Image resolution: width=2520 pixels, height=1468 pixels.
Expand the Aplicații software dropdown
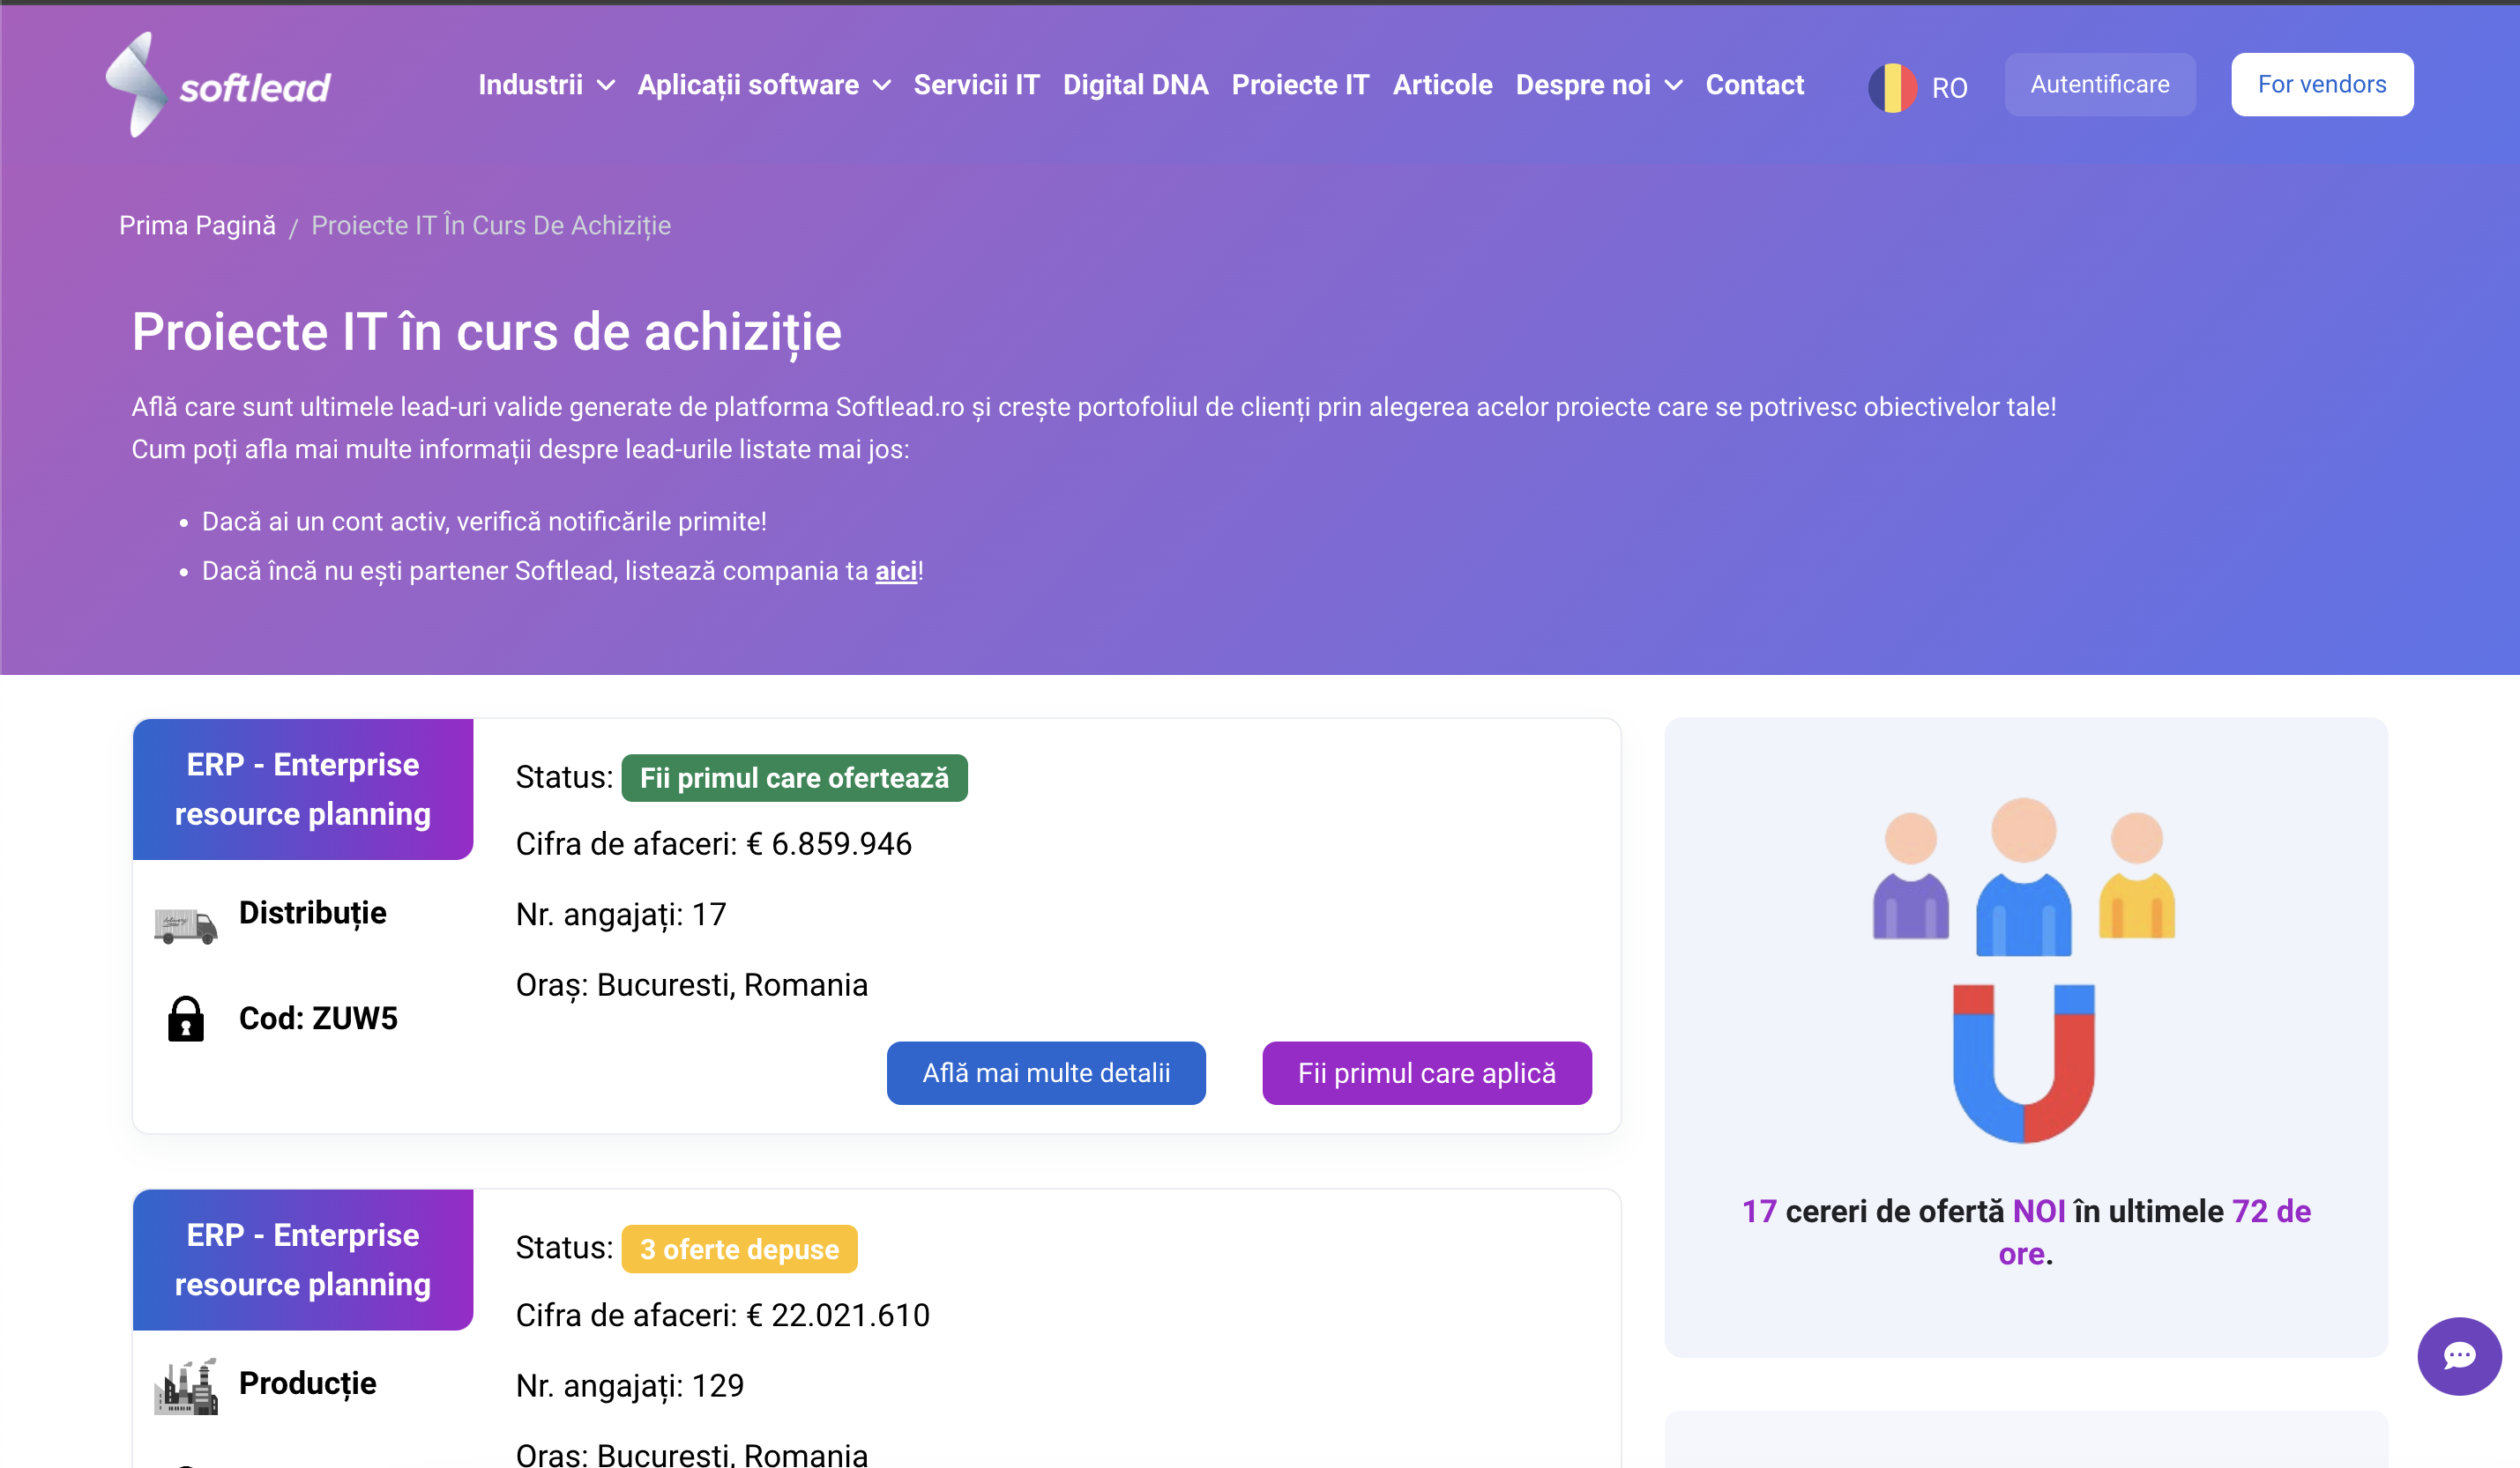(x=764, y=85)
